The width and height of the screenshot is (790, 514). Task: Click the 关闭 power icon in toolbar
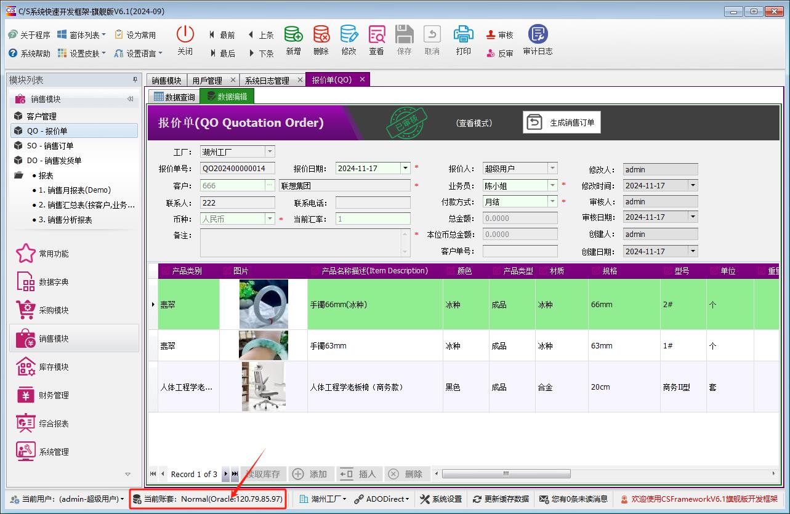click(x=185, y=34)
